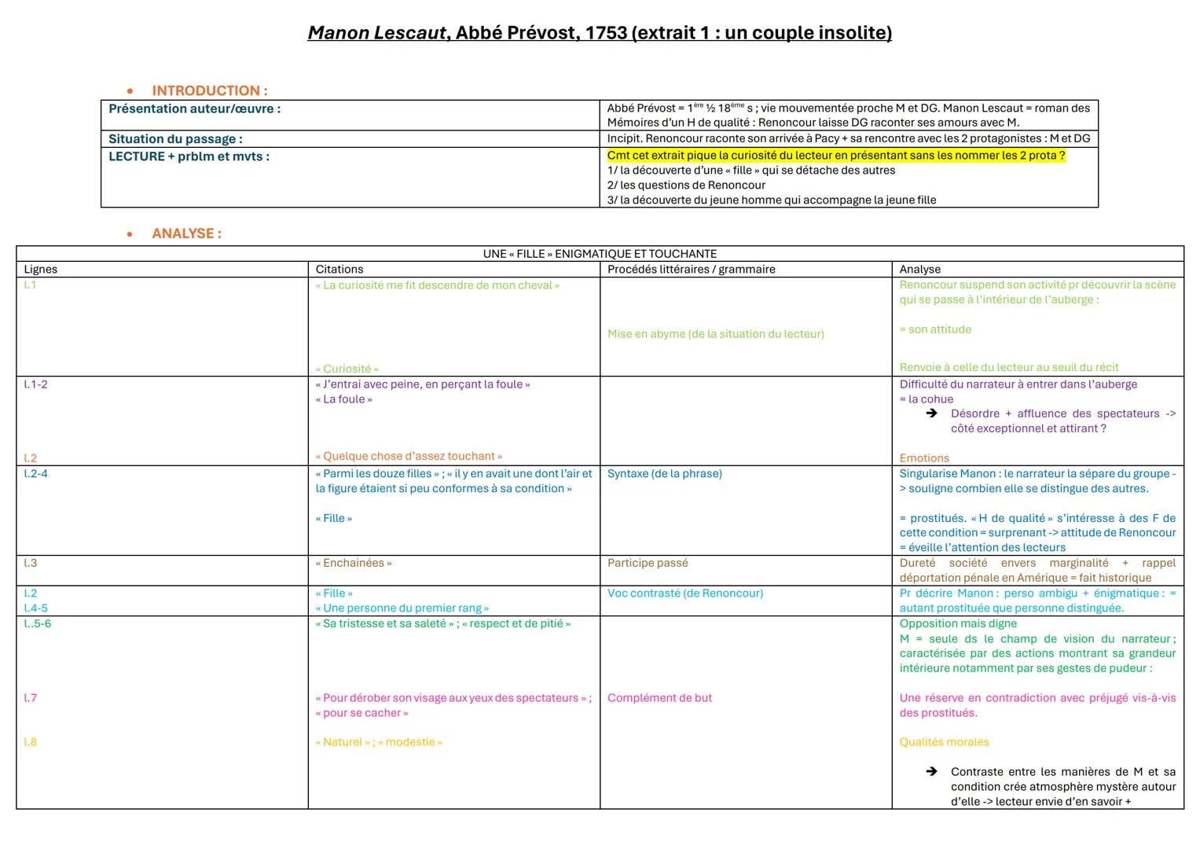
Task: Click the "Analyse" column header
Action: coord(919,269)
